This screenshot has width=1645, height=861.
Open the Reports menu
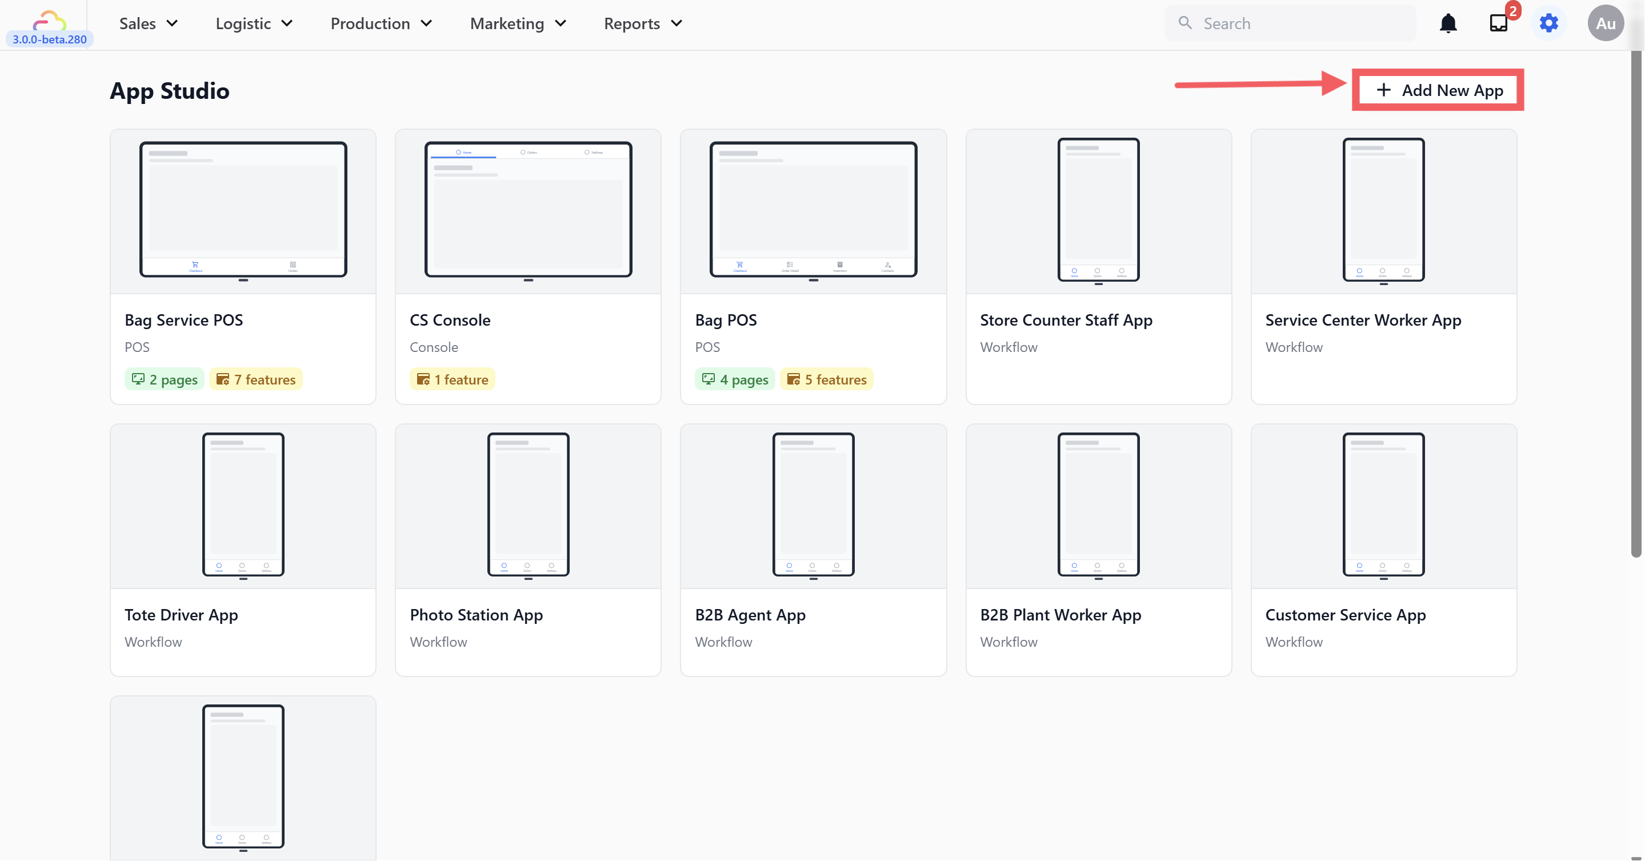coord(642,23)
